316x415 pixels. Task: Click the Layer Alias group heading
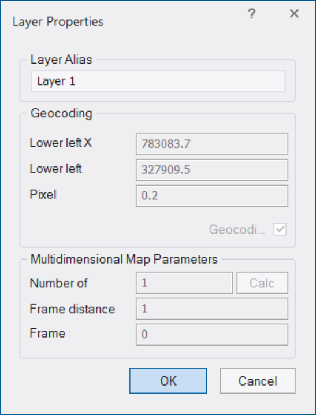tap(61, 60)
